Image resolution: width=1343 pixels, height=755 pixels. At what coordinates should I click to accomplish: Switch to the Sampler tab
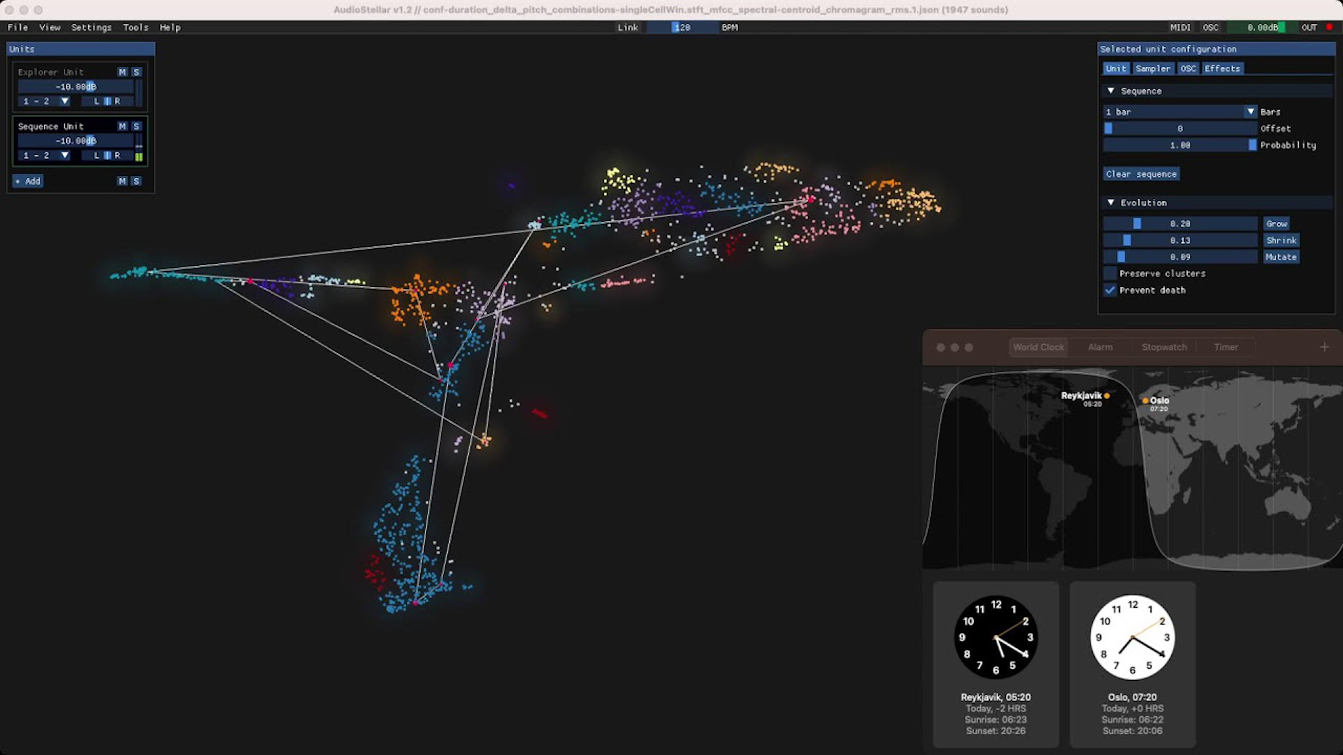point(1153,68)
